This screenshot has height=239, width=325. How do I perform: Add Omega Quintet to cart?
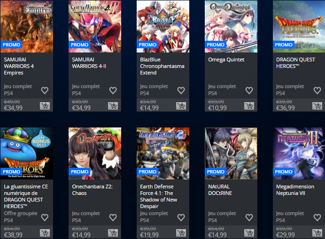249,106
